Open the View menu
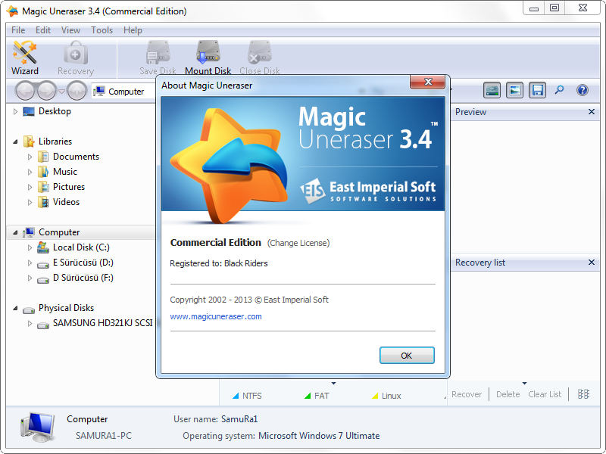Image resolution: width=606 pixels, height=454 pixels. pos(70,30)
